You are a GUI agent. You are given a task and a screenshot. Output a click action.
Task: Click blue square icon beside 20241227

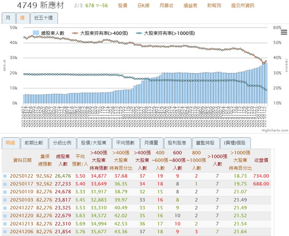(x=5, y=208)
